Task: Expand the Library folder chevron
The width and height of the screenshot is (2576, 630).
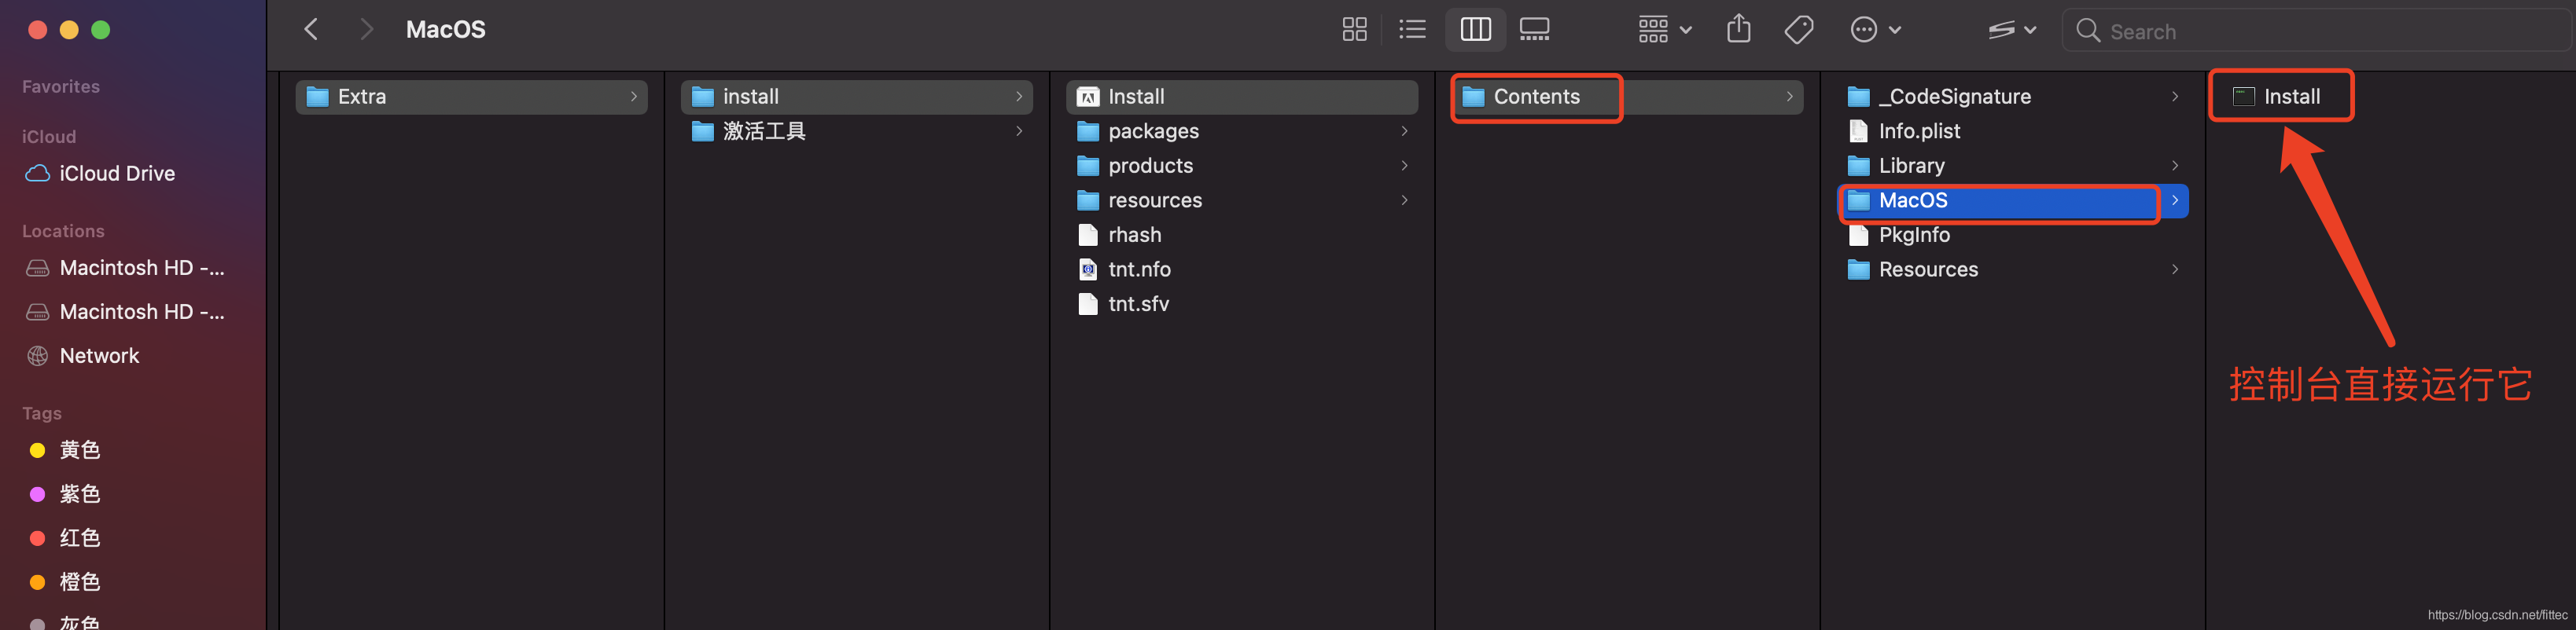Action: tap(2174, 166)
